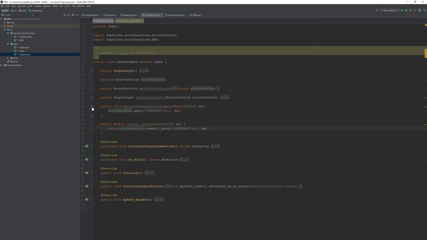Switch to the MSE.java tab
The height and width of the screenshot is (240, 427).
pos(196,15)
